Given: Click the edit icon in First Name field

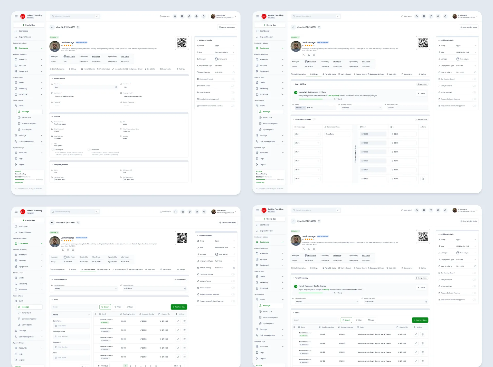Looking at the screenshot, I should tap(116, 87).
